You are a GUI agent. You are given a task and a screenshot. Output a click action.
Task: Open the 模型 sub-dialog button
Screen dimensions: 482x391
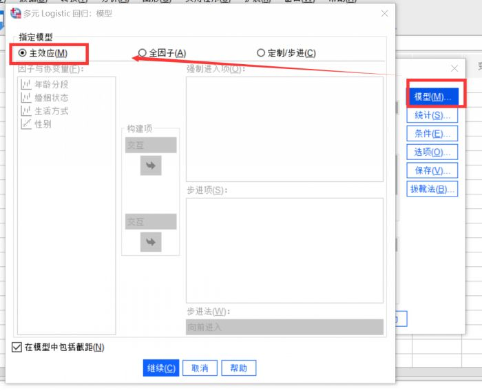[432, 97]
